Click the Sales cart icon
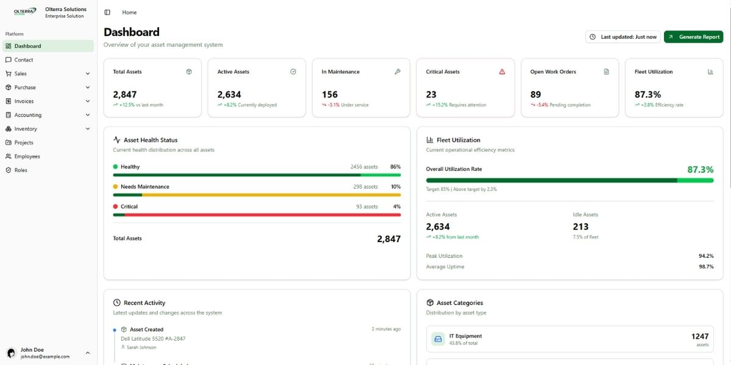The height and width of the screenshot is (365, 731). pyautogui.click(x=9, y=74)
